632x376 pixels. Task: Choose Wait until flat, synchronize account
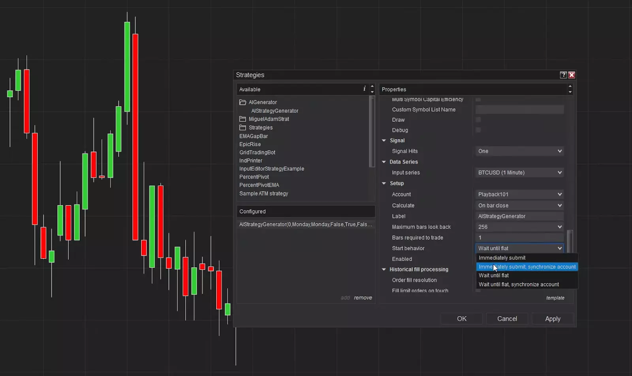click(527, 285)
